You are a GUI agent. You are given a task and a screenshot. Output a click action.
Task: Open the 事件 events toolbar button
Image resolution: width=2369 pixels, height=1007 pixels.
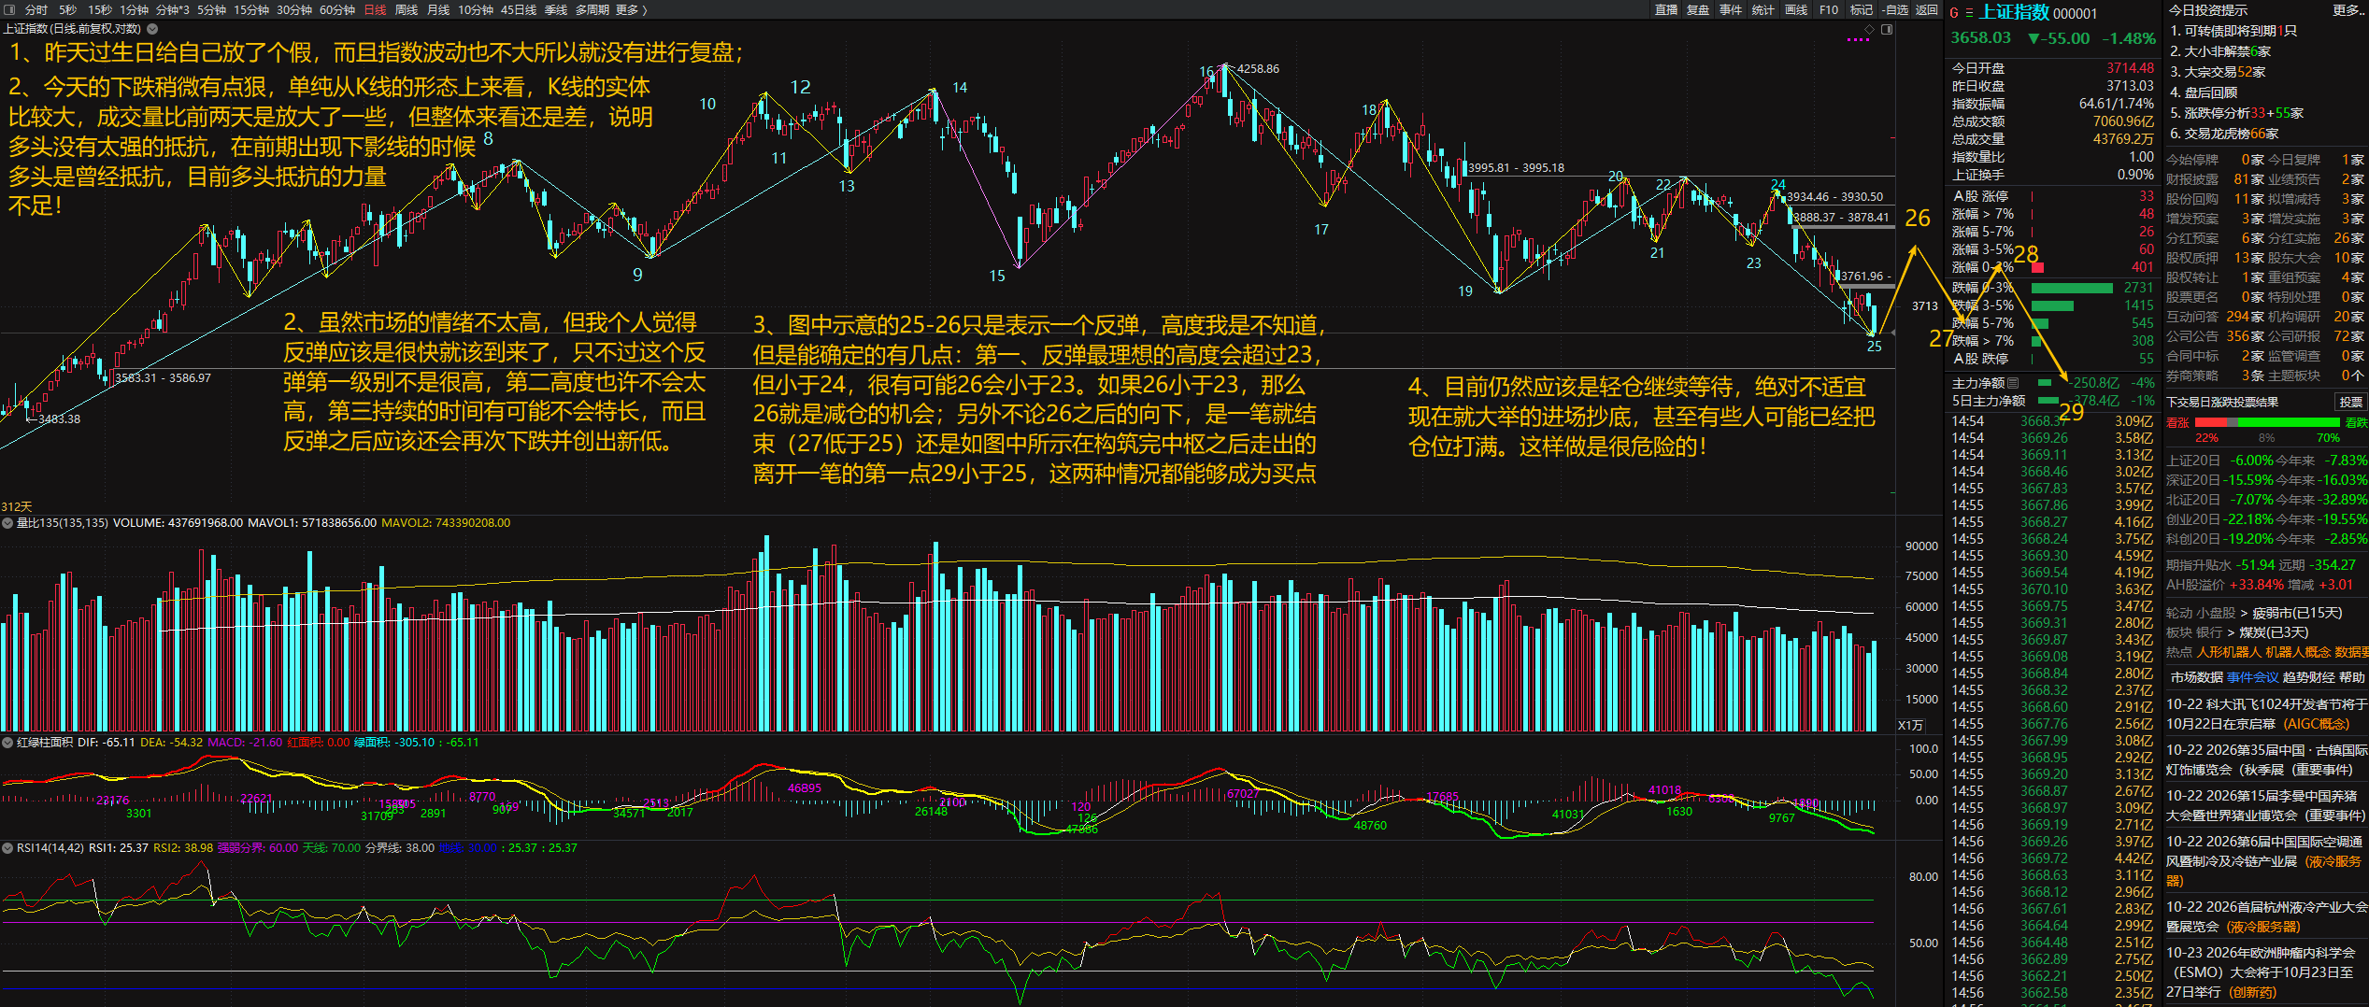coord(1731,9)
